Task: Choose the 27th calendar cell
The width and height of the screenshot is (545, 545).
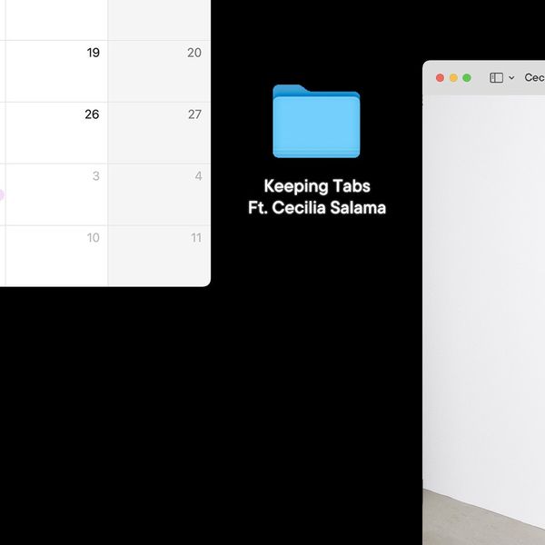Action: point(159,133)
